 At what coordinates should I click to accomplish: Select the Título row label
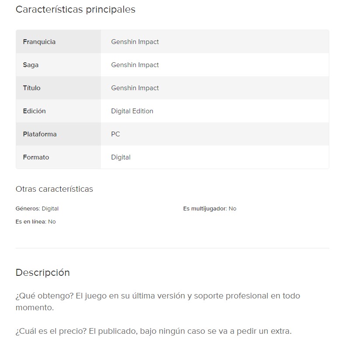[31, 88]
